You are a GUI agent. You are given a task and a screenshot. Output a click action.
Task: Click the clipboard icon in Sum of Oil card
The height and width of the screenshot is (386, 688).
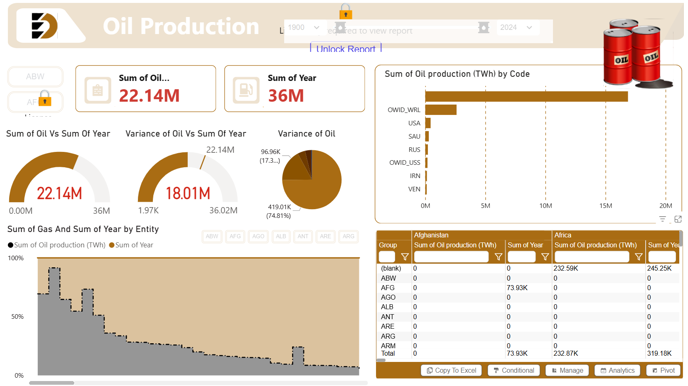click(98, 90)
